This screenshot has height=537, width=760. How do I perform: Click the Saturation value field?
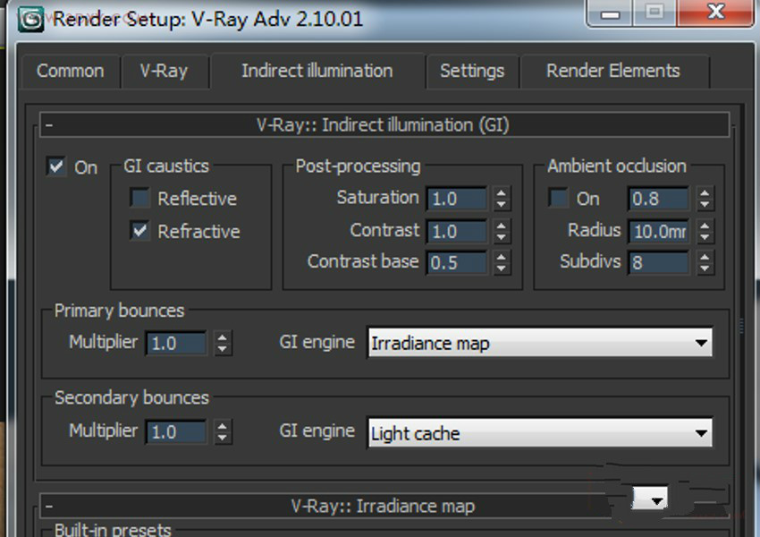point(457,199)
